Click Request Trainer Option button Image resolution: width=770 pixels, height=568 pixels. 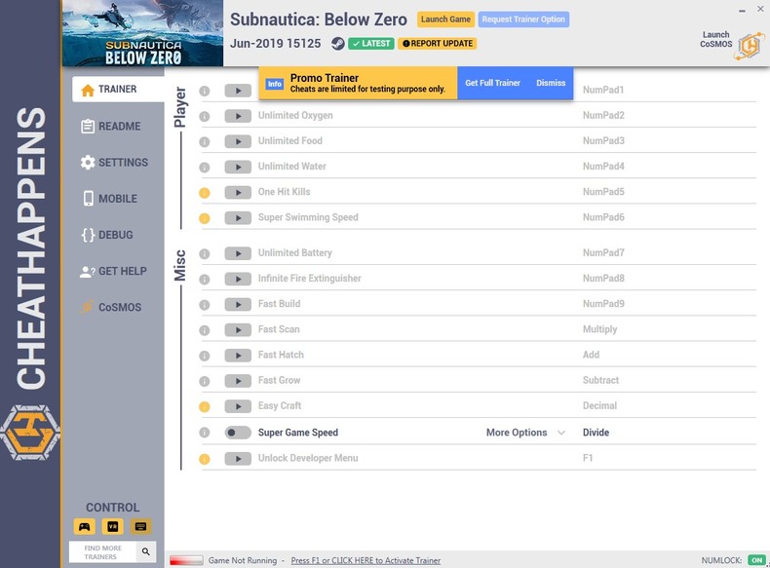click(523, 19)
